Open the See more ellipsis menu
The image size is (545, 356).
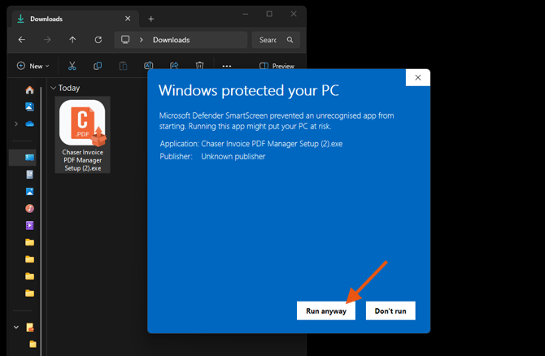pyautogui.click(x=227, y=66)
